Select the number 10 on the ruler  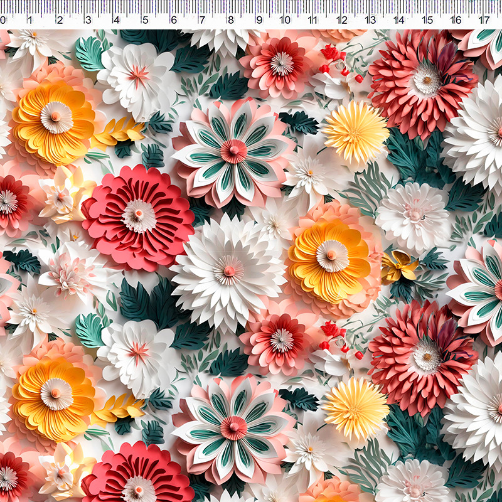[285, 20]
